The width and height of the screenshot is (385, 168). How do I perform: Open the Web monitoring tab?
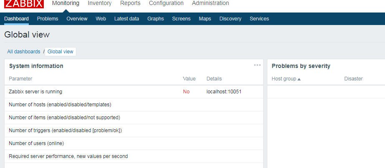click(x=101, y=19)
